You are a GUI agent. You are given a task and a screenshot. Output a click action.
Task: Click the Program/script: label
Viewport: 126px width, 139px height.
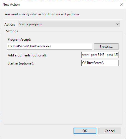(19, 39)
